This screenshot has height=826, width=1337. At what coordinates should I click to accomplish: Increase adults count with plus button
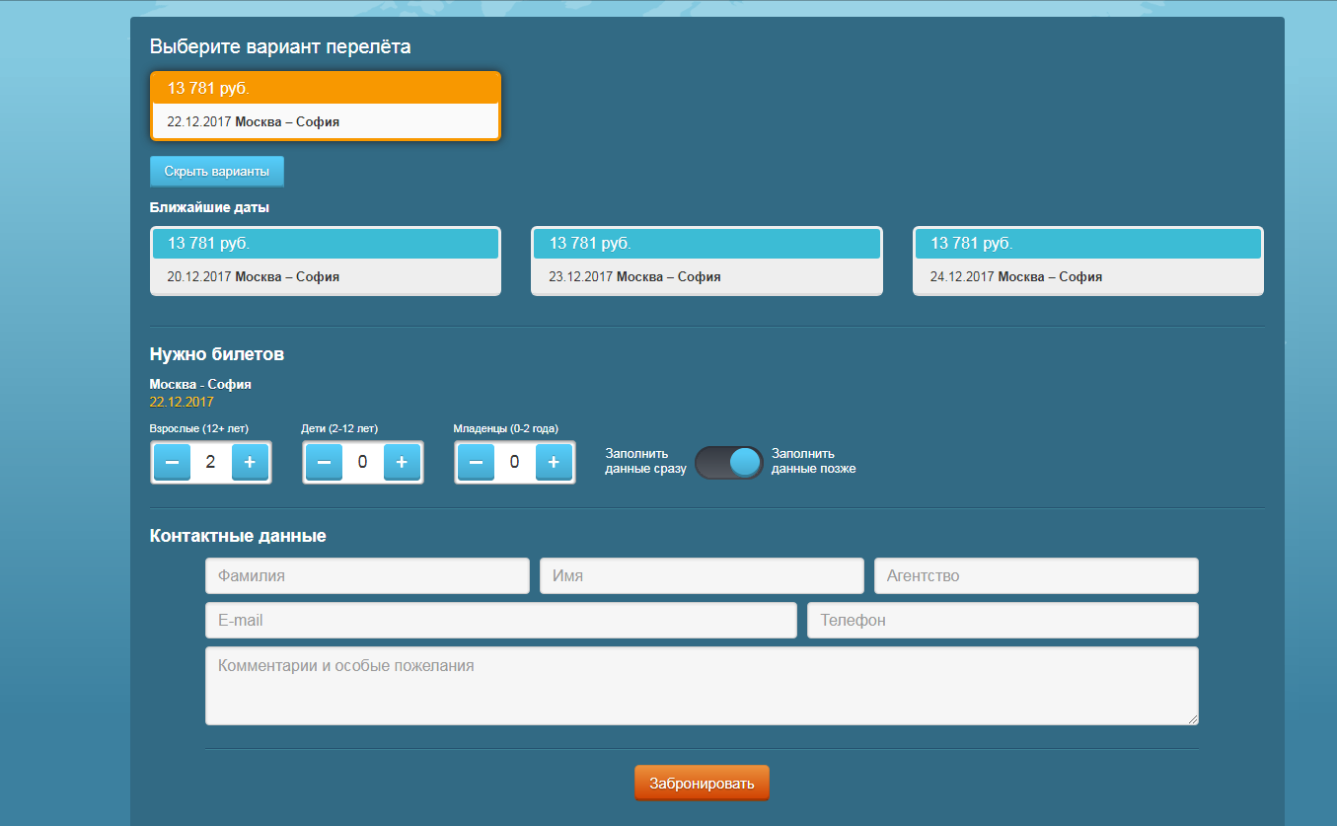click(250, 462)
